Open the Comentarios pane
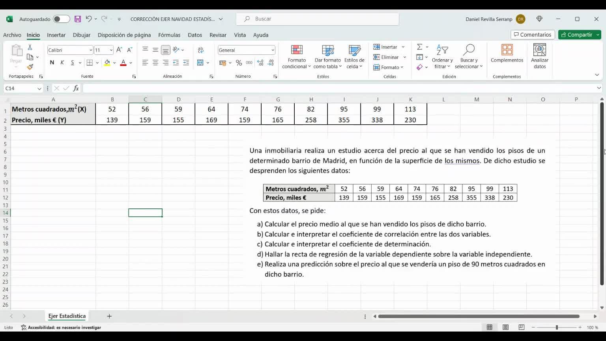Viewport: 606px width, 341px height. coord(533,35)
